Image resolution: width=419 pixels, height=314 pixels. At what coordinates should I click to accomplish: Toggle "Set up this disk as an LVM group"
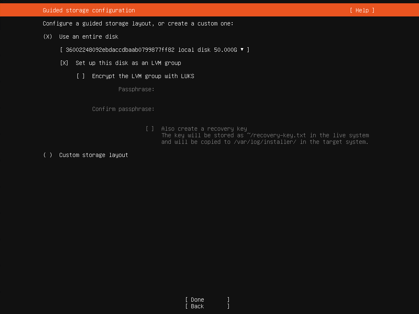coord(64,63)
